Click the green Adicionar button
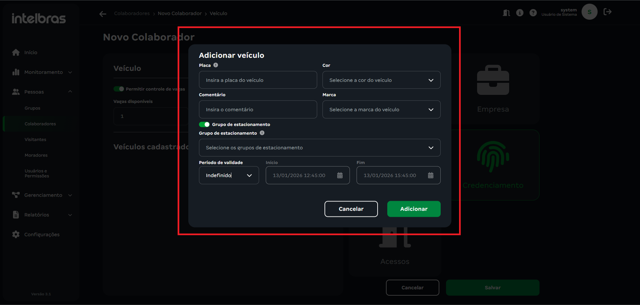640x305 pixels. click(x=414, y=209)
